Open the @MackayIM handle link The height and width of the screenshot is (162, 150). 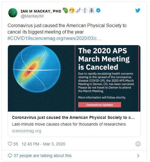pos(32,16)
